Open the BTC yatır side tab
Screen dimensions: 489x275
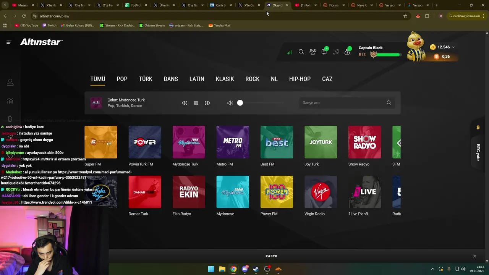click(x=478, y=152)
